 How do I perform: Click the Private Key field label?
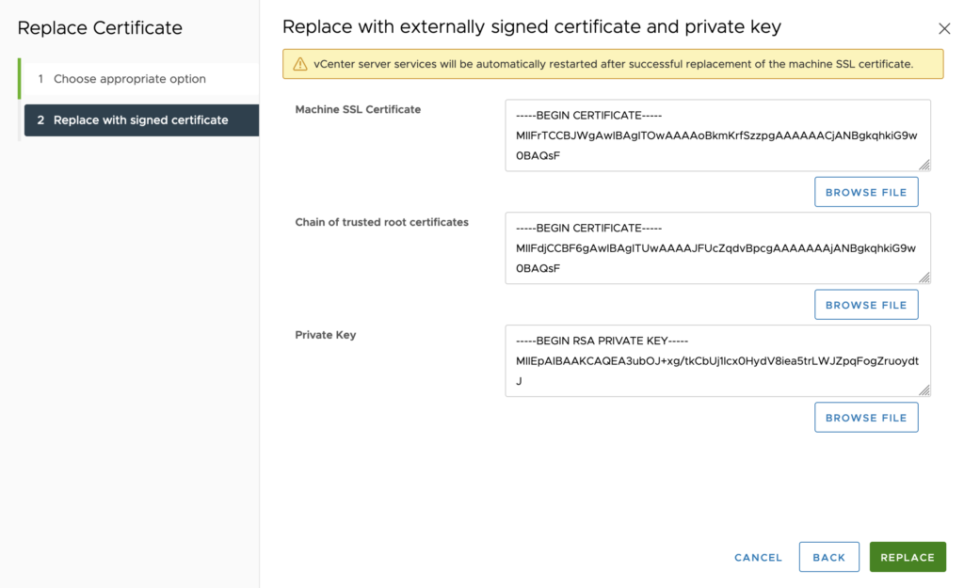(x=326, y=335)
